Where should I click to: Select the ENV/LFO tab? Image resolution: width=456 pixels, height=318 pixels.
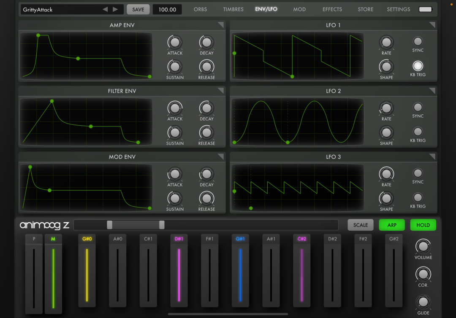[266, 9]
